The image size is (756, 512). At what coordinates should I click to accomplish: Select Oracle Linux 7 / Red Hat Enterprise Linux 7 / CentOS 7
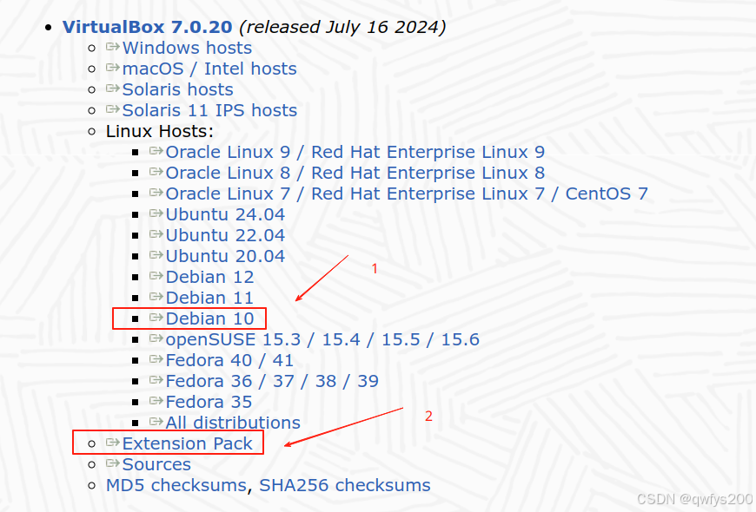404,194
